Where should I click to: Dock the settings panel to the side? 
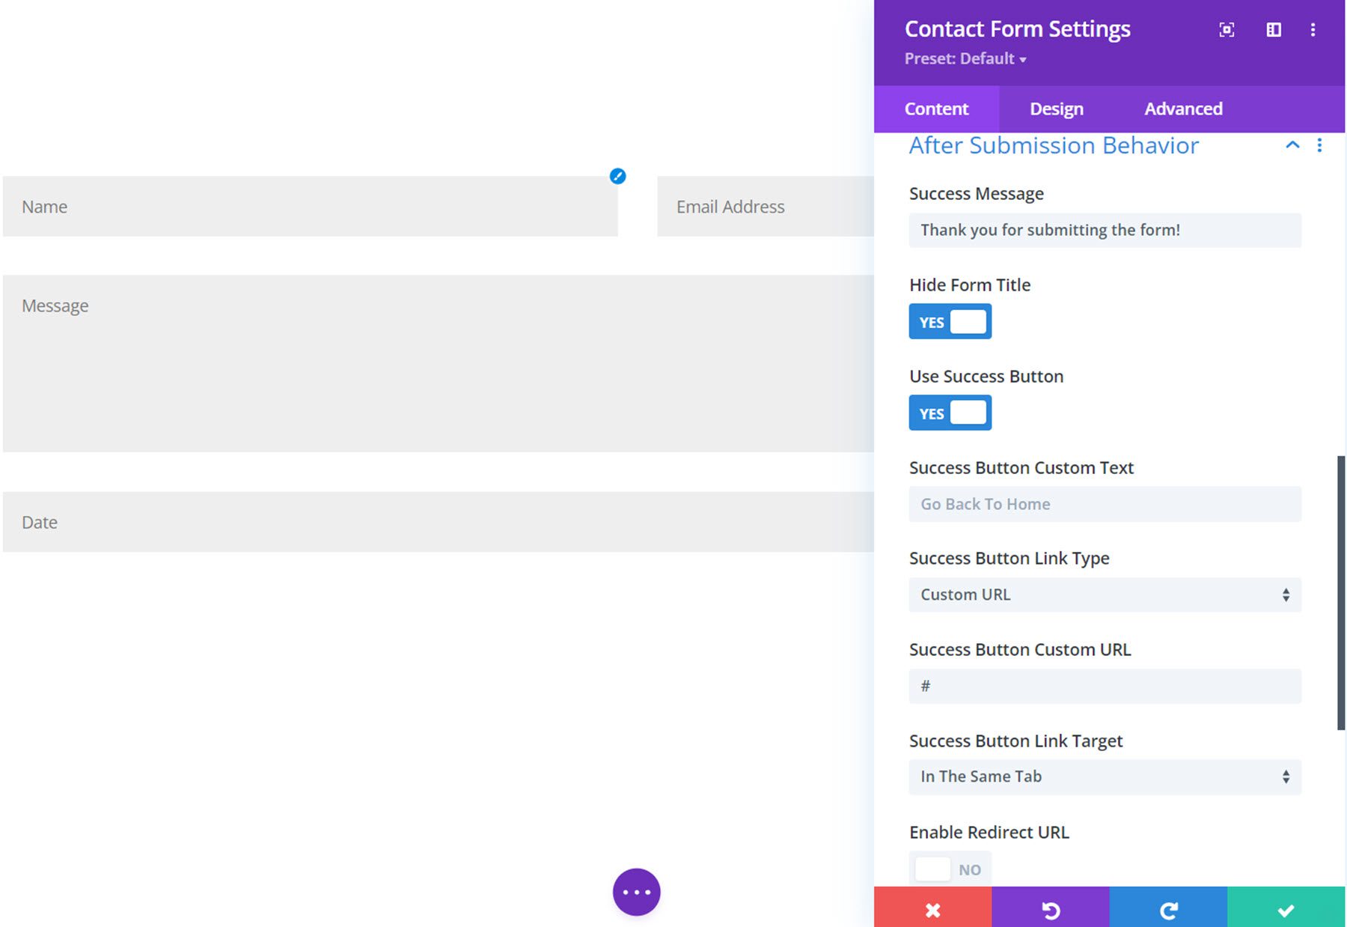pyautogui.click(x=1273, y=30)
